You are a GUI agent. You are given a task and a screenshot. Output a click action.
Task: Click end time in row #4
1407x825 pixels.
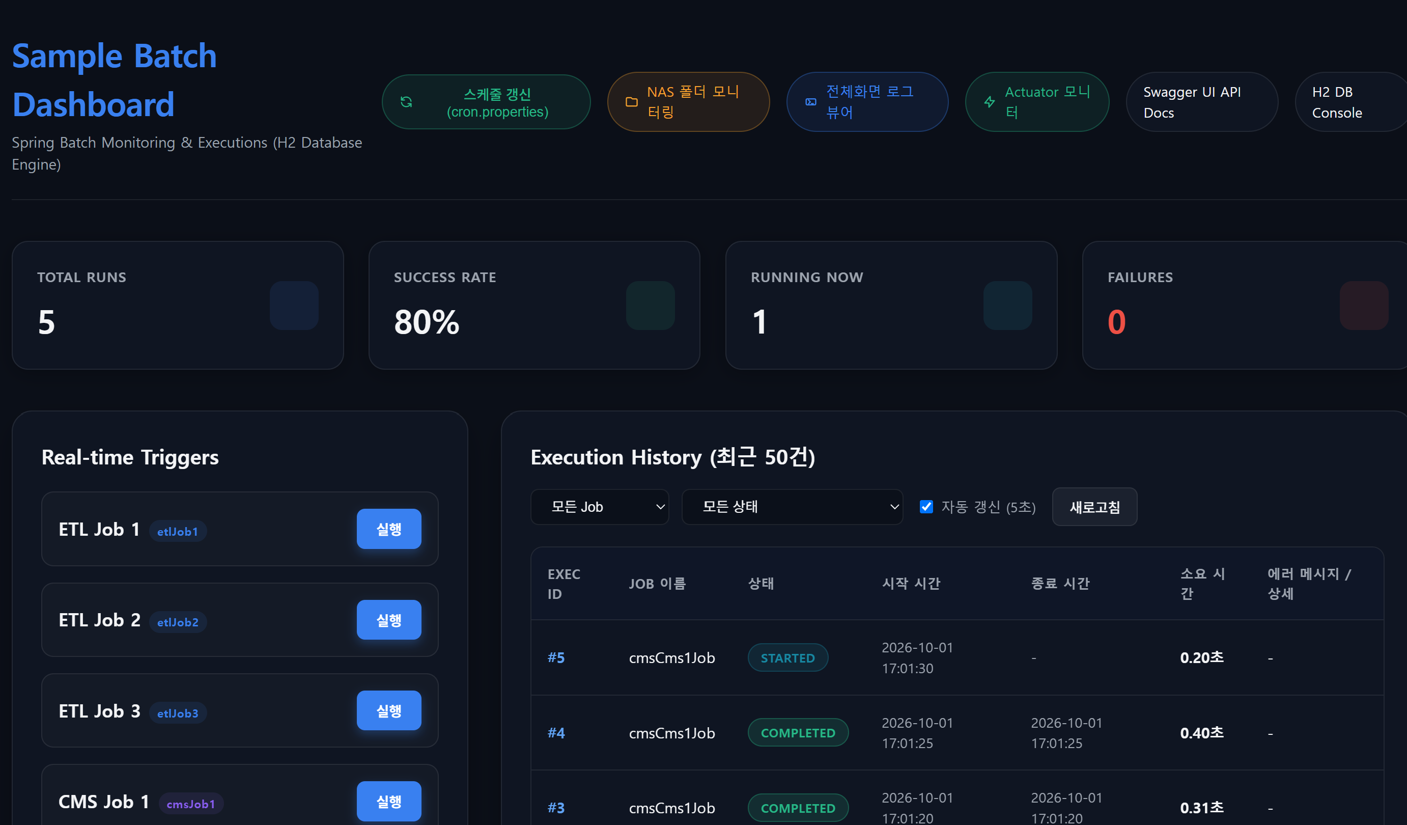[1066, 733]
